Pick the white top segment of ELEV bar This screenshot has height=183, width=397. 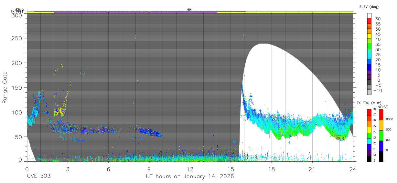point(369,15)
